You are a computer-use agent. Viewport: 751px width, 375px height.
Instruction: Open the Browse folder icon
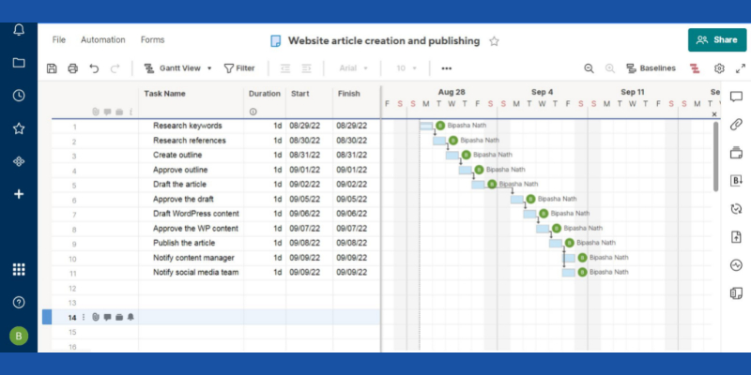click(x=19, y=63)
